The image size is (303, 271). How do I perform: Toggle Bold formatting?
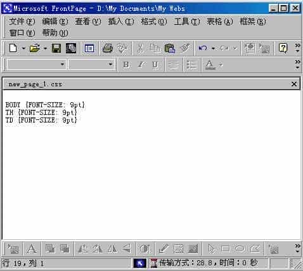(x=126, y=65)
